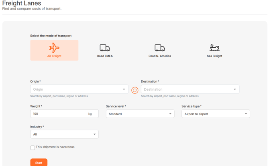Click the 'This shipment is hazardous' label

tap(55, 147)
